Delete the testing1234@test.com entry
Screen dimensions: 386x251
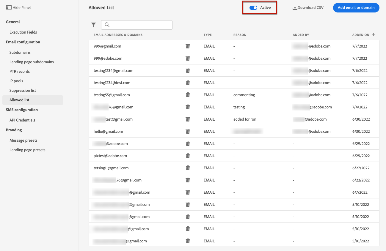188,83
